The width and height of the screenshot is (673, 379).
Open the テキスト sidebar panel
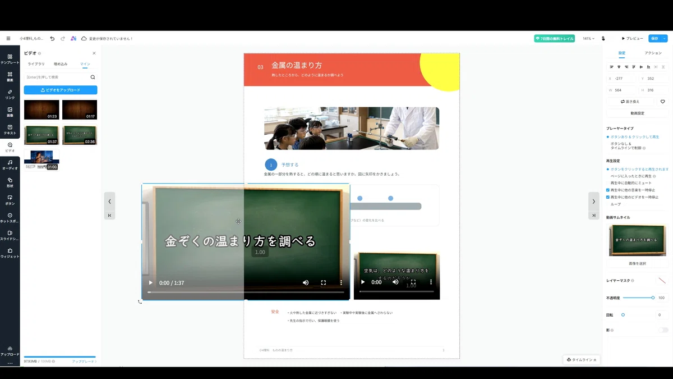(x=10, y=129)
